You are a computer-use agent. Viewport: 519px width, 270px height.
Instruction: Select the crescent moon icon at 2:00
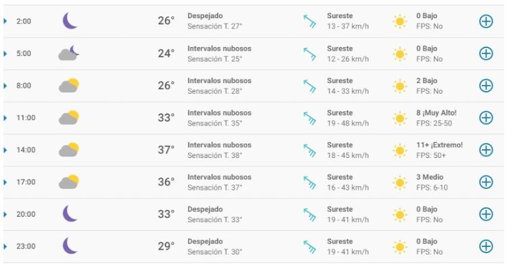point(70,21)
